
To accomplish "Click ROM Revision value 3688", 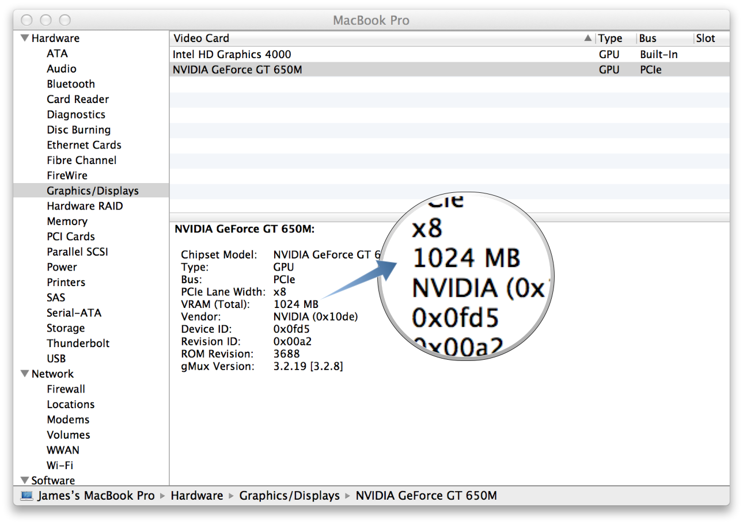I will coord(287,353).
